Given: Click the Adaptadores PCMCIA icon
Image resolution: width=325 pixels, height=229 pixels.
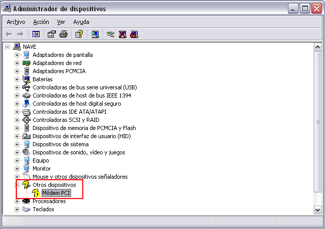Looking at the screenshot, I should point(26,71).
